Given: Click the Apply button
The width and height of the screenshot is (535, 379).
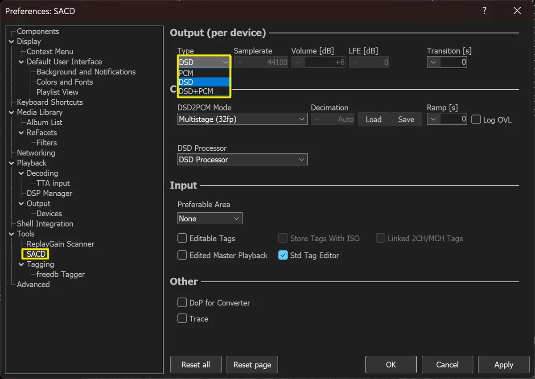Looking at the screenshot, I should click(x=504, y=364).
